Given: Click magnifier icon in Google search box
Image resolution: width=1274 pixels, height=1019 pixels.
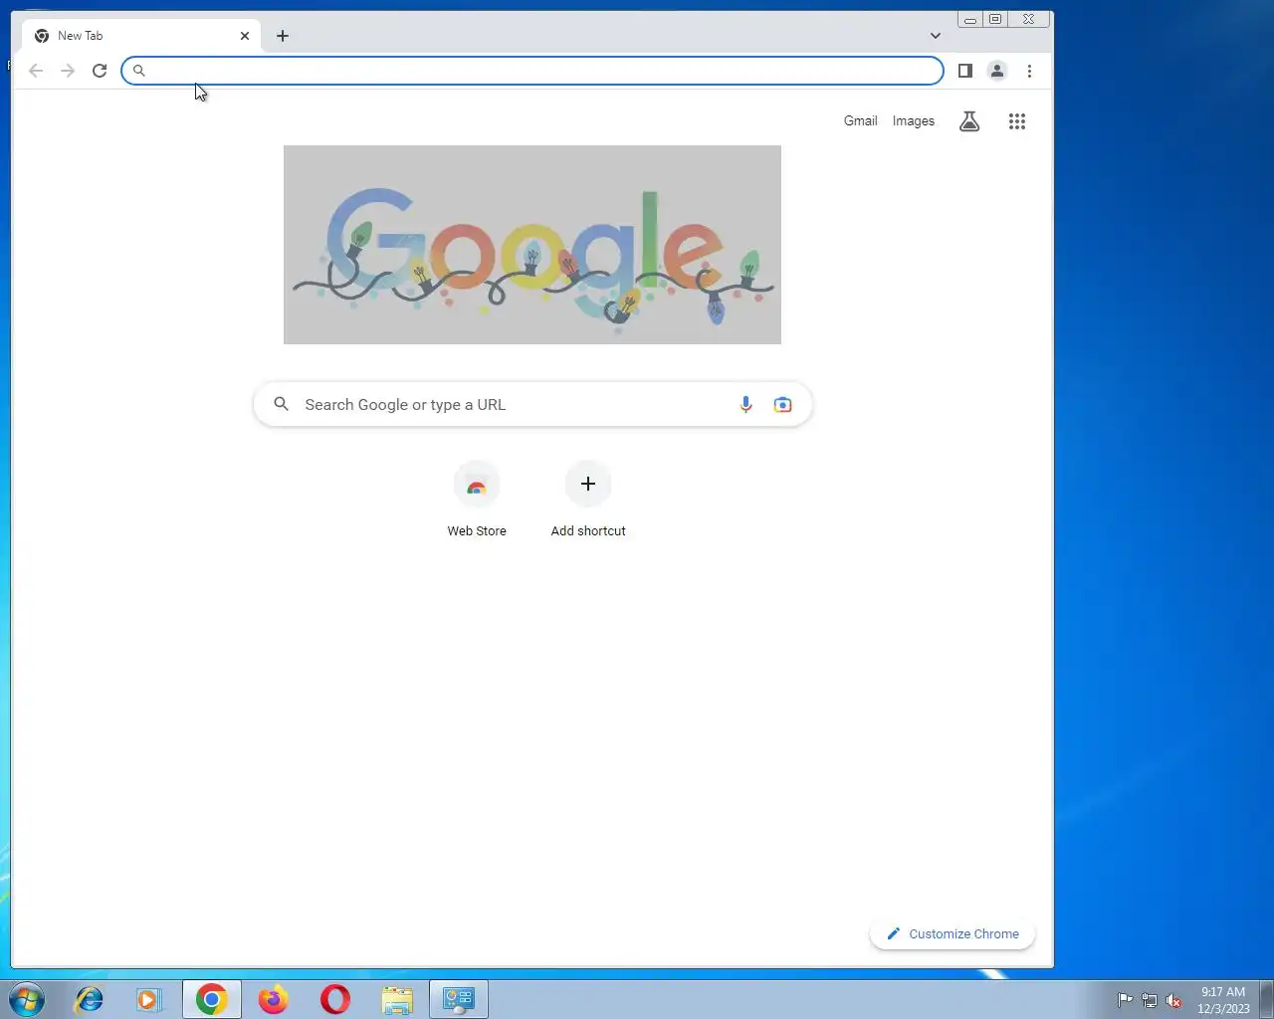Looking at the screenshot, I should [282, 404].
